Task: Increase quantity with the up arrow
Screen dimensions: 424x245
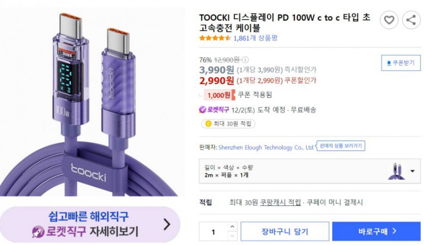Action: [232, 227]
